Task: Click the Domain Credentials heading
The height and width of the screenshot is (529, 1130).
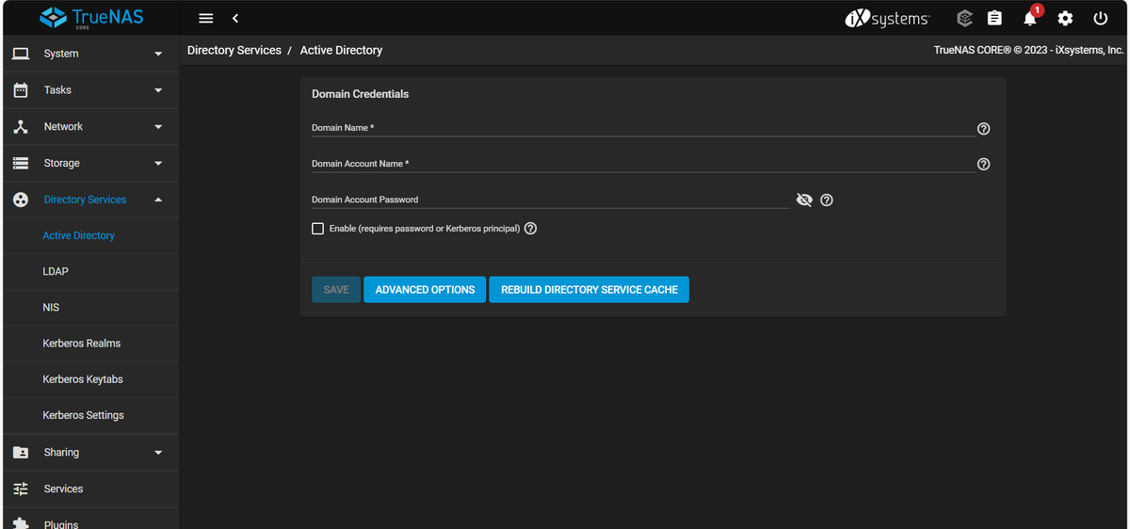Action: (x=361, y=94)
